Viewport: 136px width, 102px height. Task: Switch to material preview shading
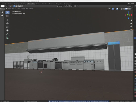click(x=128, y=9)
